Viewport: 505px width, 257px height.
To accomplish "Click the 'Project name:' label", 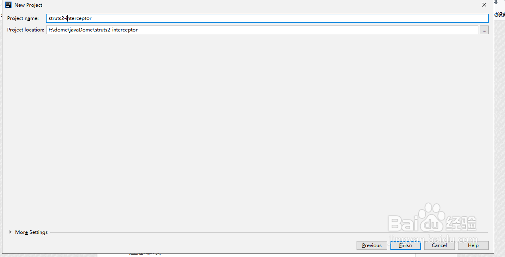I will click(x=23, y=18).
